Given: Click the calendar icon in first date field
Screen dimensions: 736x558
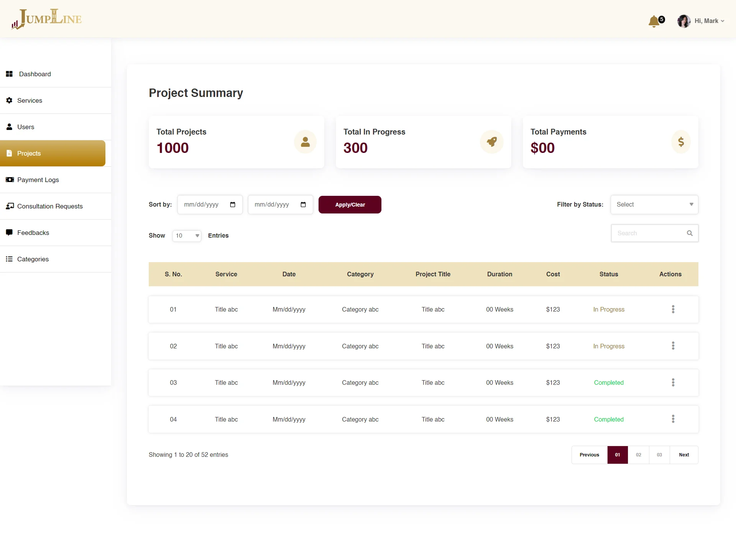Looking at the screenshot, I should tap(233, 205).
